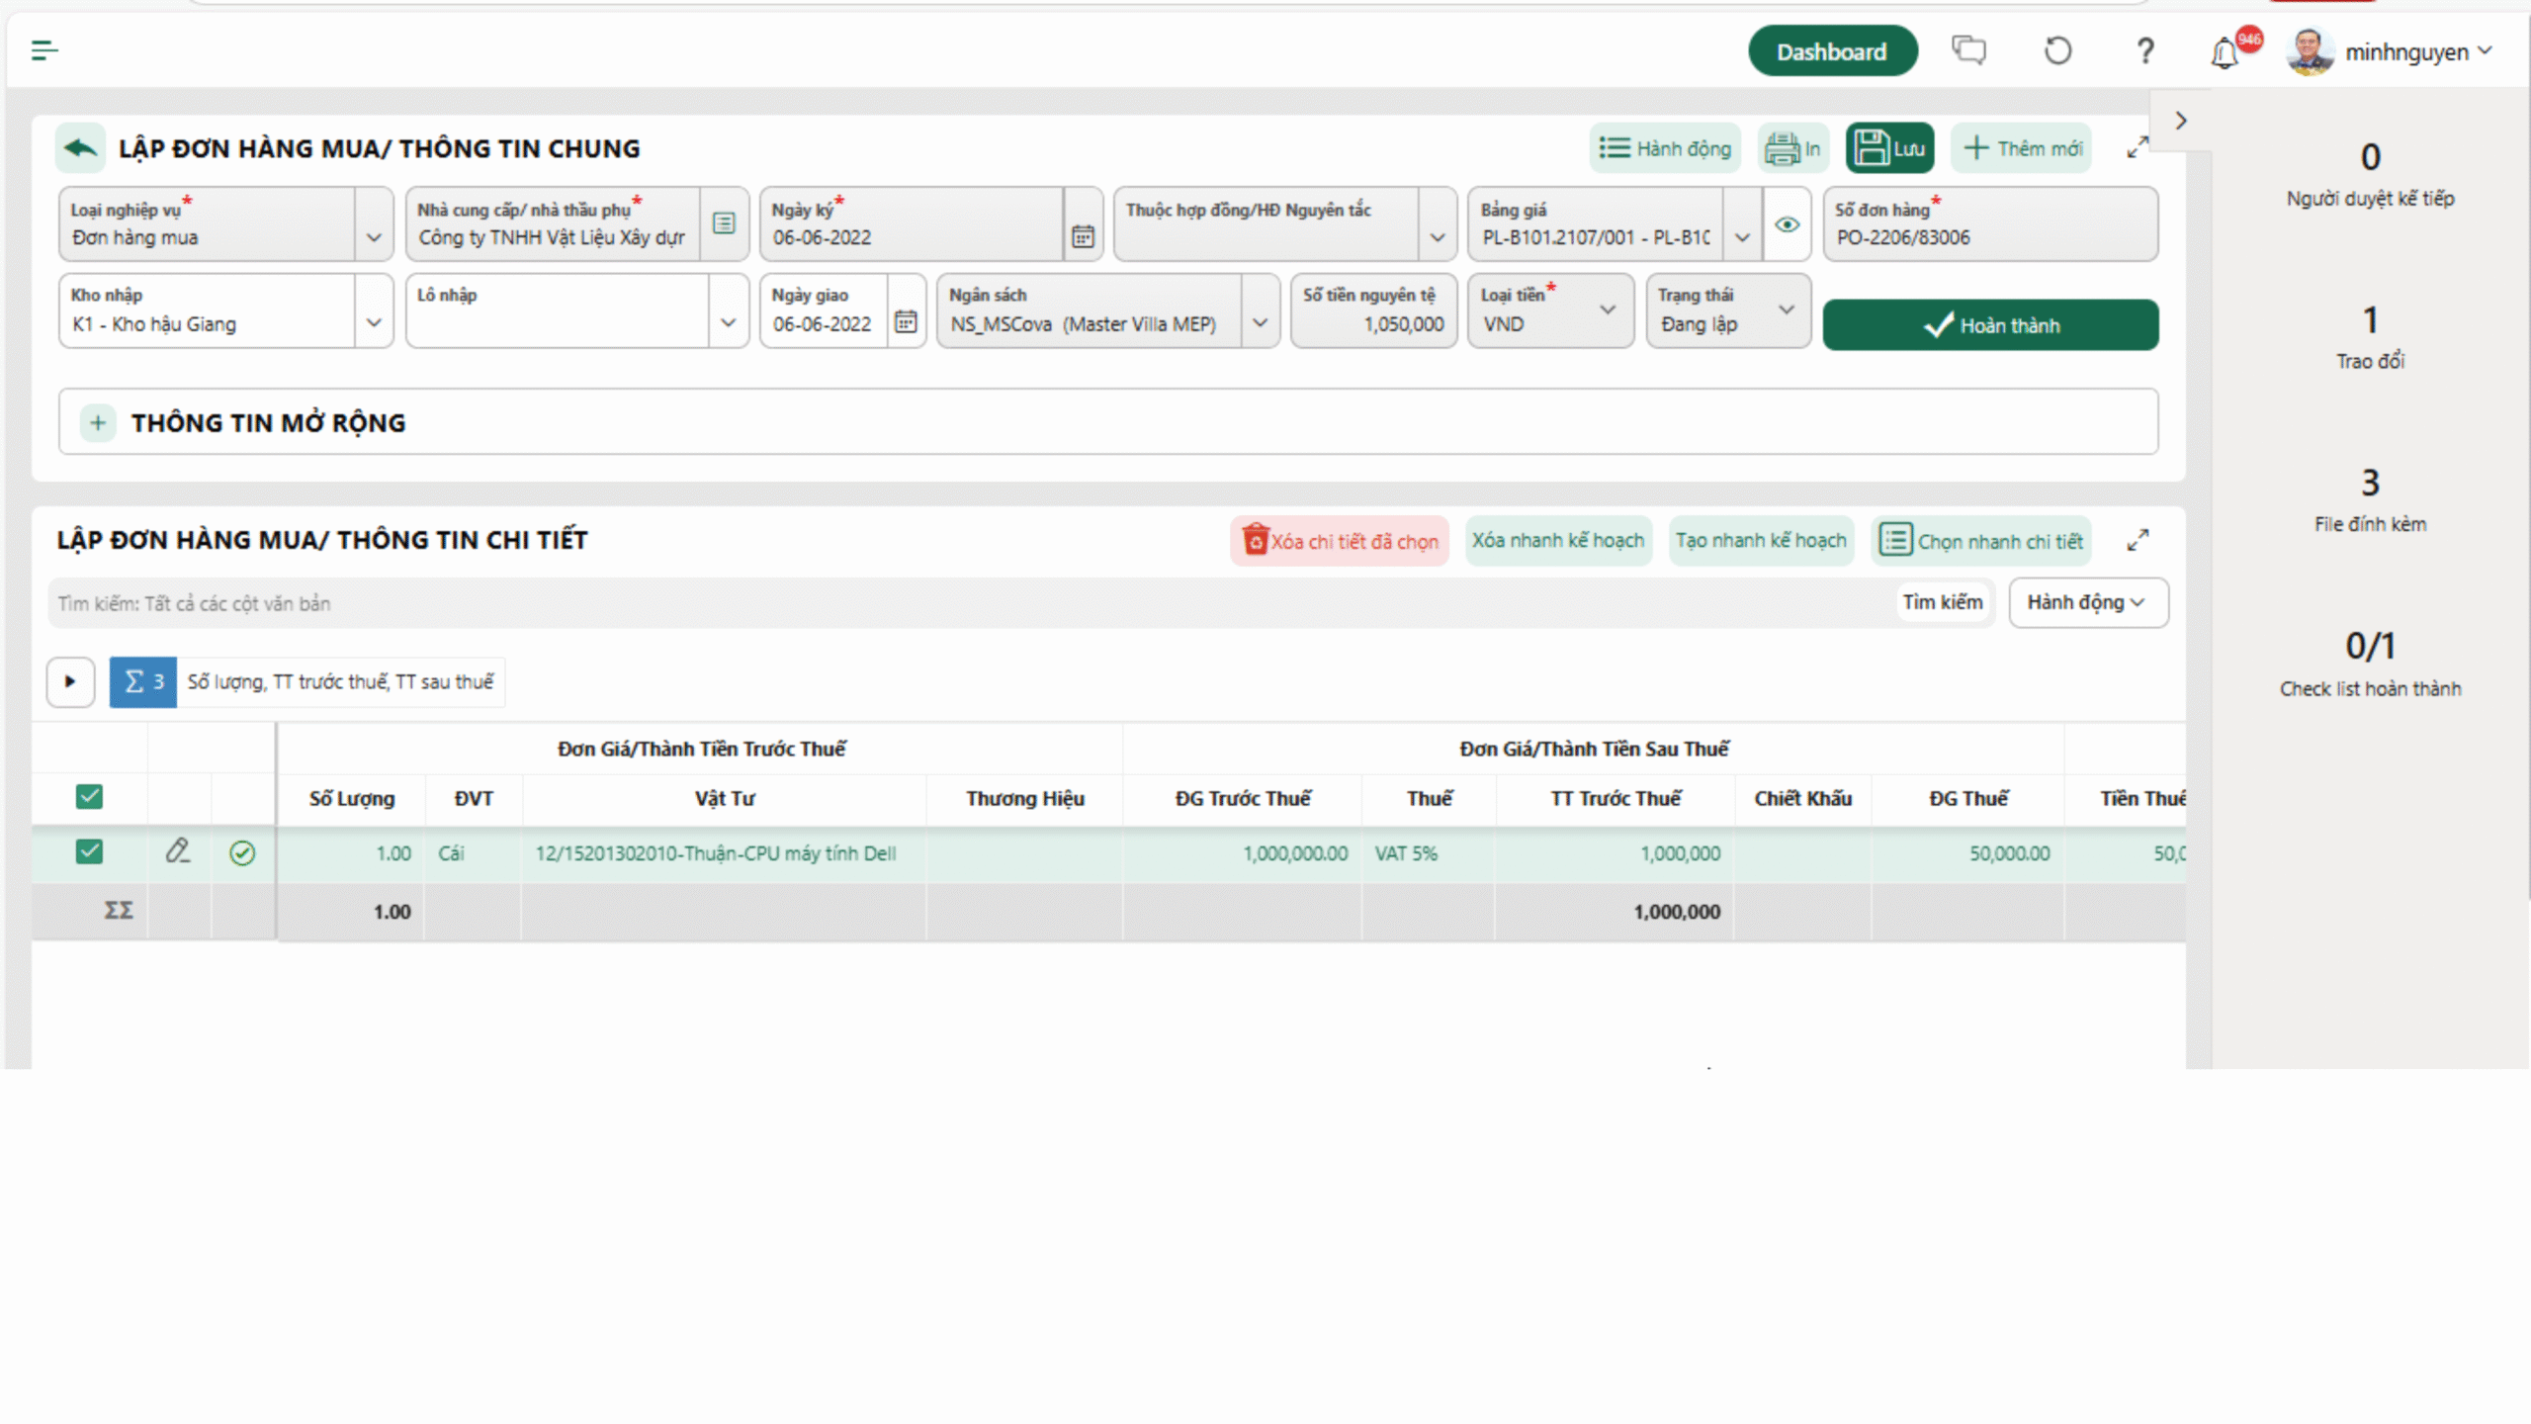The width and height of the screenshot is (2531, 1424).
Task: Open the notifications bell
Action: pos(2225,52)
